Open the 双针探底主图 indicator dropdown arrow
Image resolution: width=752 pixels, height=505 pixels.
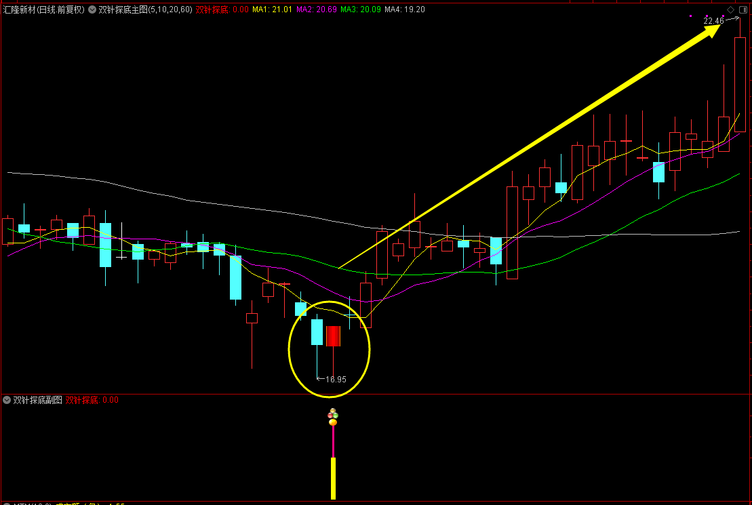(92, 9)
